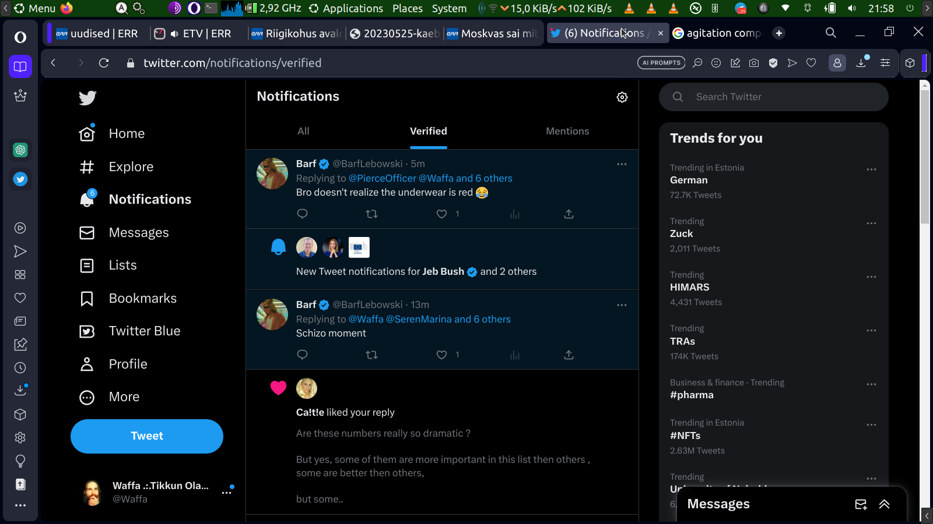Open options for German trend
This screenshot has width=933, height=524.
(871, 169)
